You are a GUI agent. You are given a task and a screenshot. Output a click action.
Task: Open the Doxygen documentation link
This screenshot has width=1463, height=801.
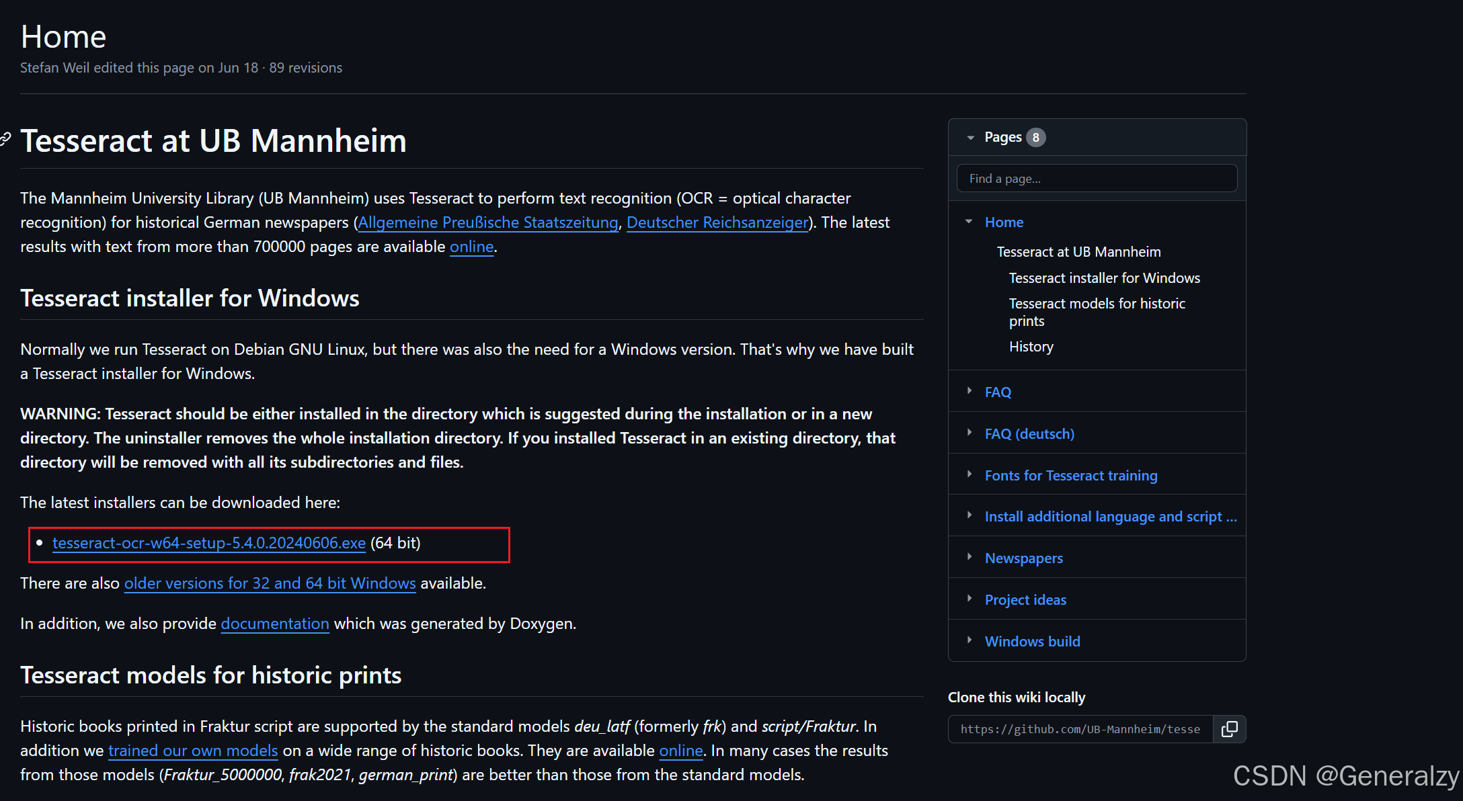pyautogui.click(x=274, y=624)
